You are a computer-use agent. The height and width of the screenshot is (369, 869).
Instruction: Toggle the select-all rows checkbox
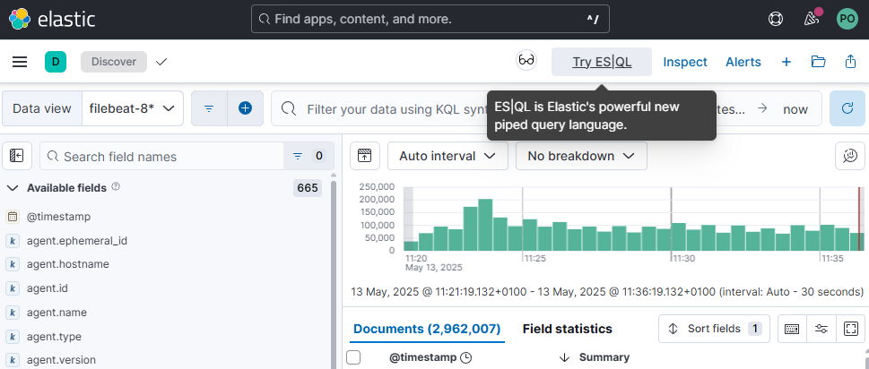pos(353,357)
